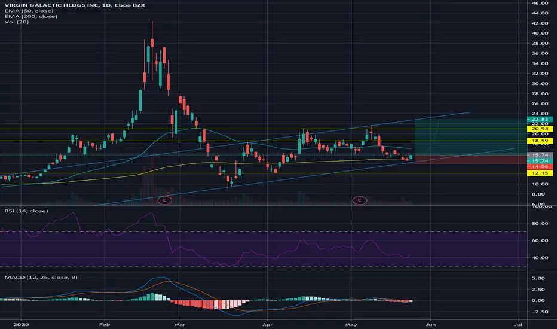Click the 80.00 value on RSI scale

pos(540,223)
